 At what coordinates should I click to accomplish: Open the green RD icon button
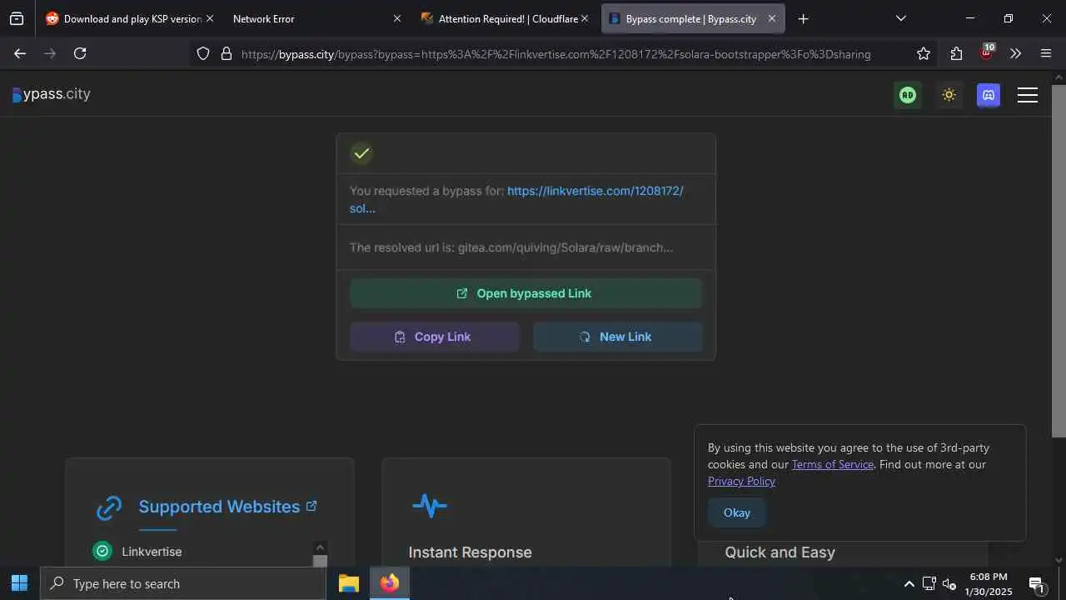click(x=908, y=95)
